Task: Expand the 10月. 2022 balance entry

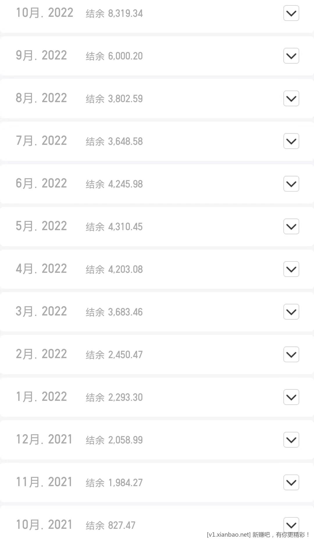Action: tap(291, 13)
